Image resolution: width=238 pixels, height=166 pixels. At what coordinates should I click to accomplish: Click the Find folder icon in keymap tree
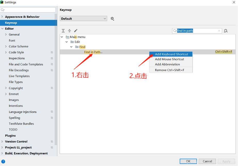tap(77, 47)
